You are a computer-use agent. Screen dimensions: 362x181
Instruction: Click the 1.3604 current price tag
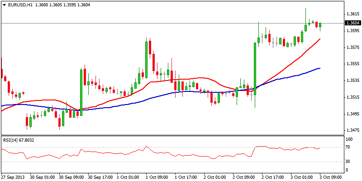352,23
